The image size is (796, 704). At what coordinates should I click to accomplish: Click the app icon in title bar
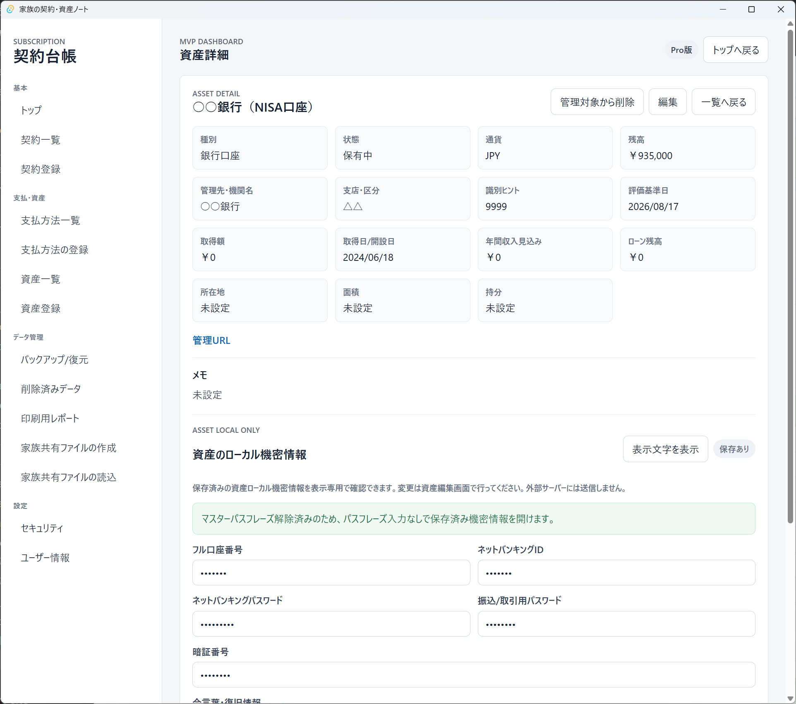[10, 9]
